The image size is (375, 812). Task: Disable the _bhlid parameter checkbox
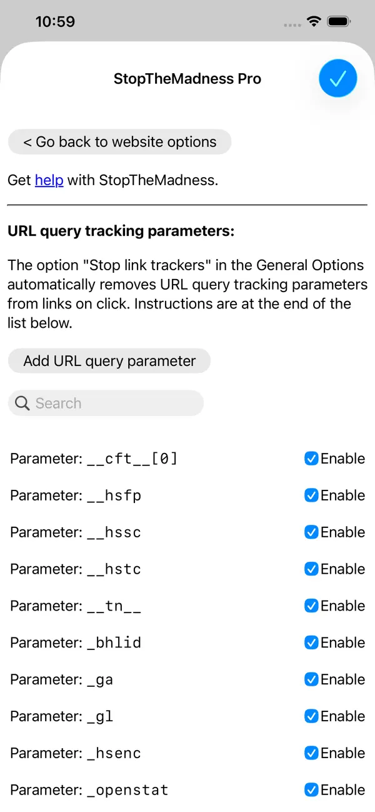311,642
